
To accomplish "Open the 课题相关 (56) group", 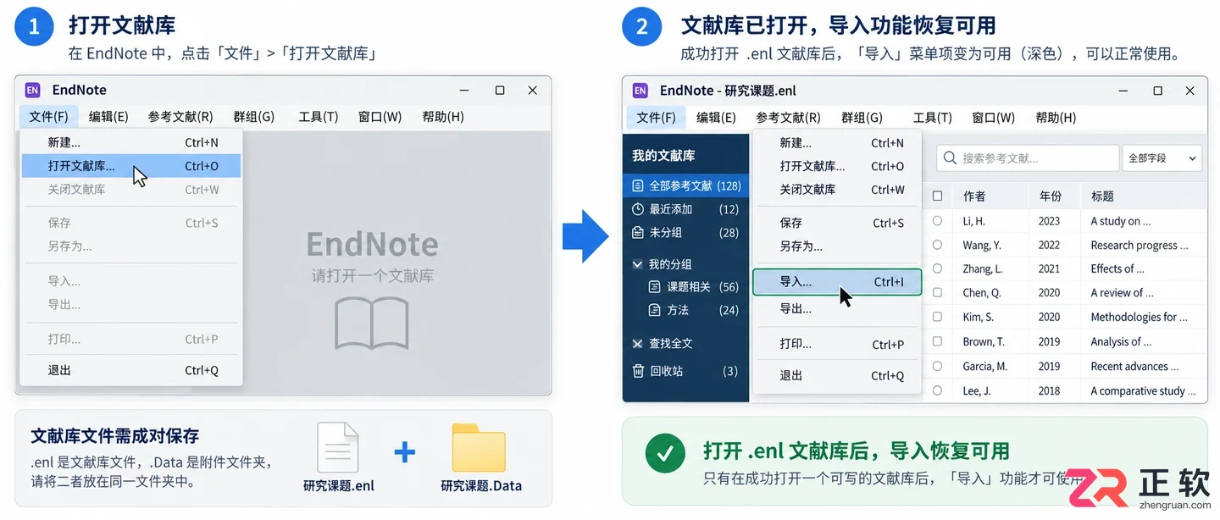I will (685, 287).
